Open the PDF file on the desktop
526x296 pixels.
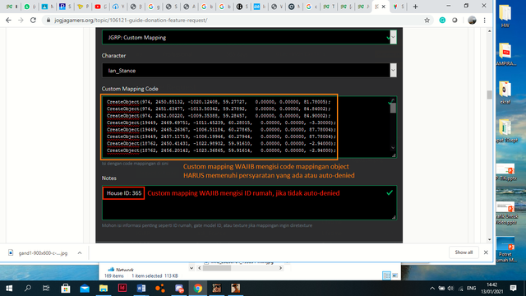click(505, 54)
